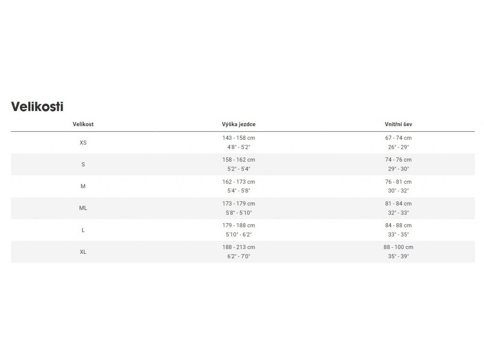
Task: Click the Velikosti heading
Action: click(x=37, y=107)
